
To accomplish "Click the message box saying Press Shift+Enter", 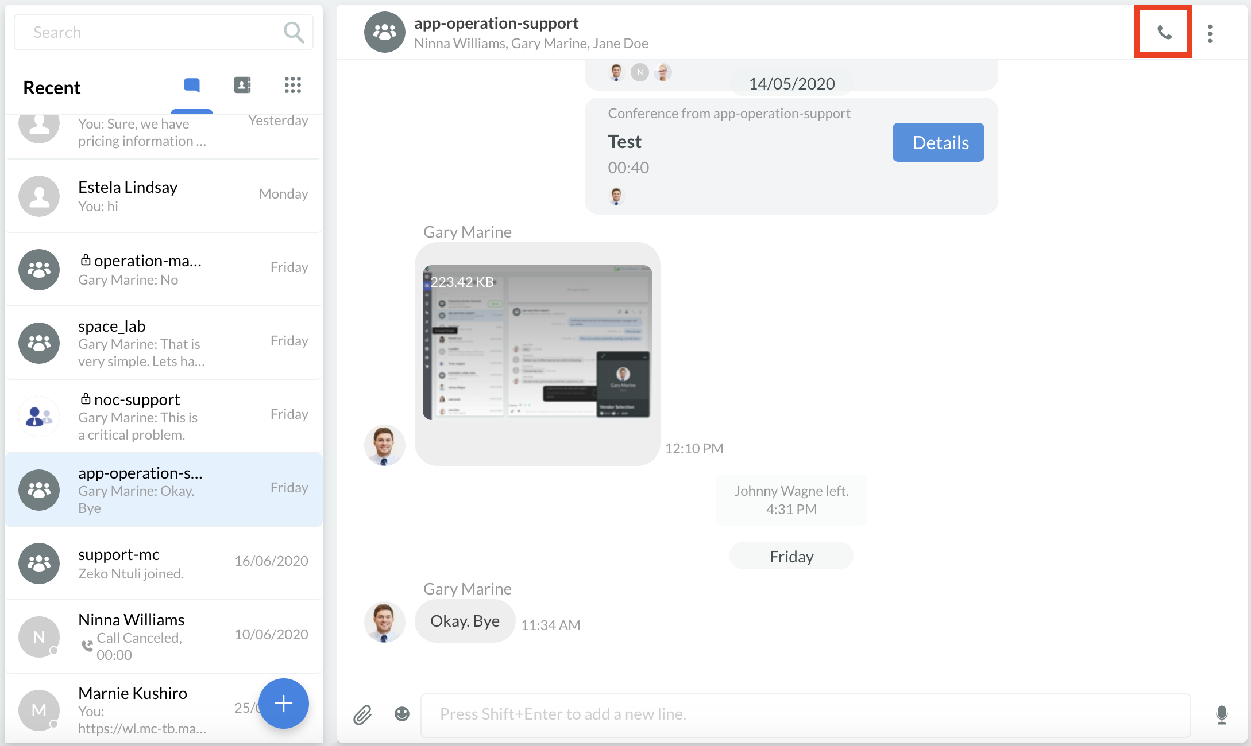I will (805, 714).
